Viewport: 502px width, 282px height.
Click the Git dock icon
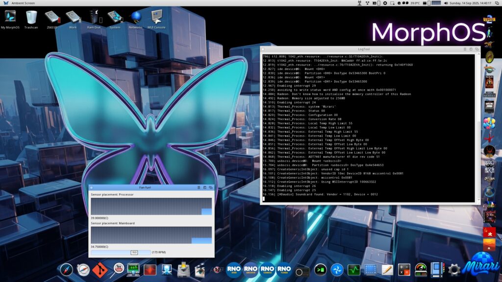click(x=100, y=269)
